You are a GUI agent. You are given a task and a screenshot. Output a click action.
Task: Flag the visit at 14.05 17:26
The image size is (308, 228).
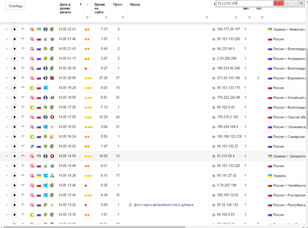coord(23,107)
